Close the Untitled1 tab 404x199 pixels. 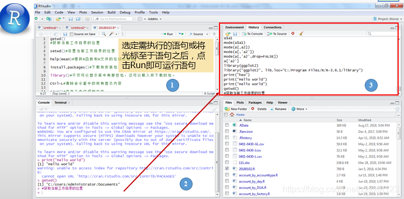pyautogui.click(x=60, y=28)
